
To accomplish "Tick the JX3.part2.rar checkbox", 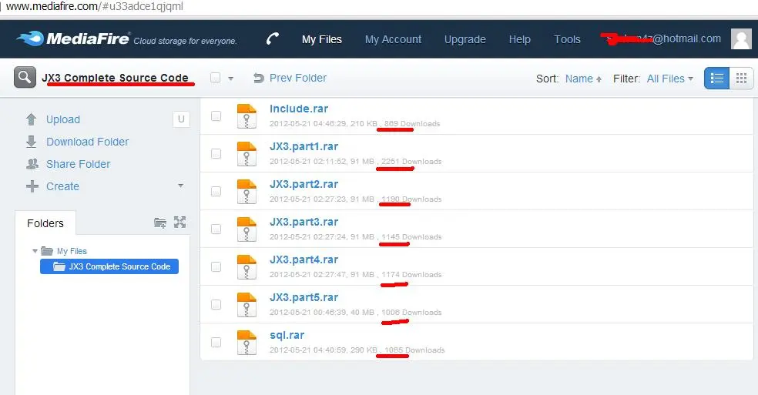I will click(216, 192).
